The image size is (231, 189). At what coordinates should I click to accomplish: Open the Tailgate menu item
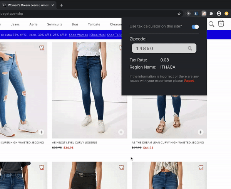tap(94, 24)
